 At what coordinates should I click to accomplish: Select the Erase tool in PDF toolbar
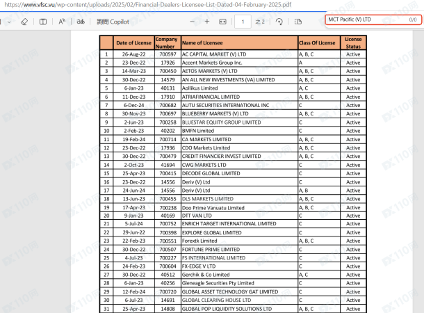24,22
